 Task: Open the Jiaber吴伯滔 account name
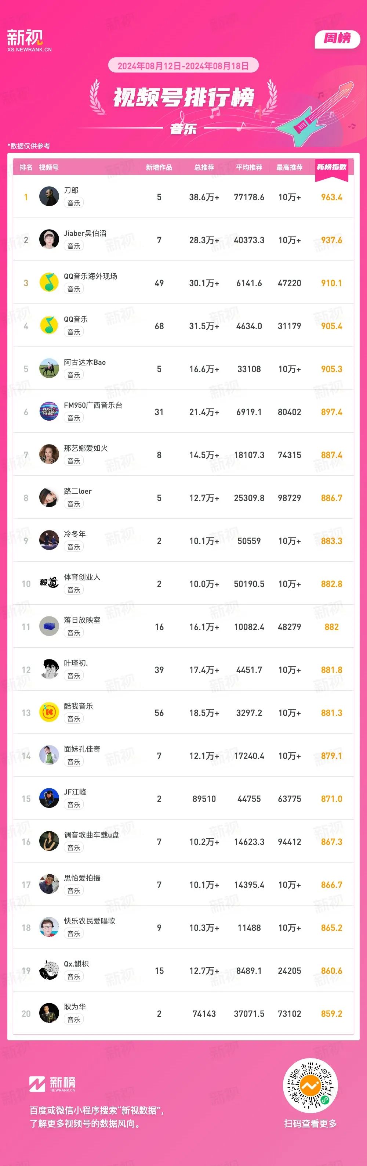coord(85,233)
